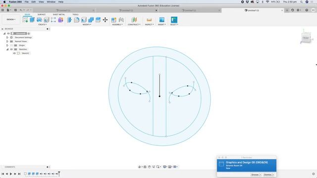Image resolution: width=317 pixels, height=178 pixels.
Task: Toggle visibility of Origin folder
Action: (x=11, y=45)
